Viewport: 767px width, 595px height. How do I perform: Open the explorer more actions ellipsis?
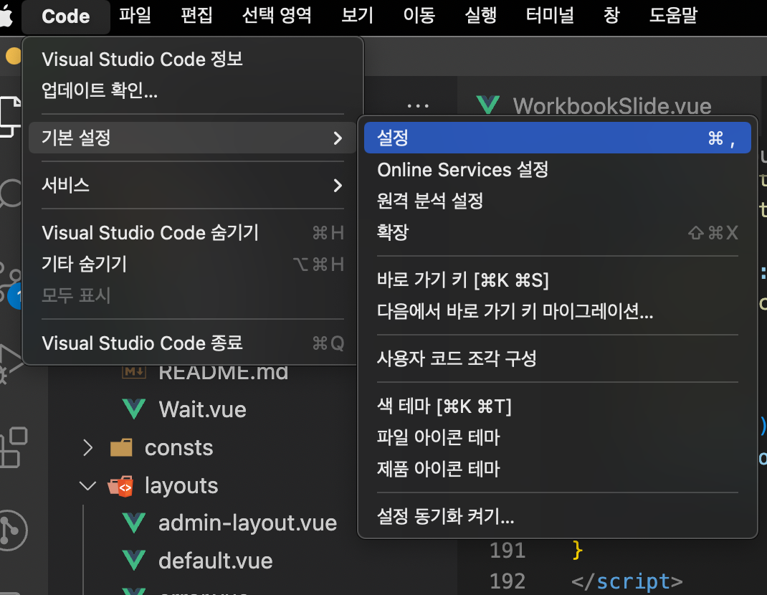tap(418, 105)
